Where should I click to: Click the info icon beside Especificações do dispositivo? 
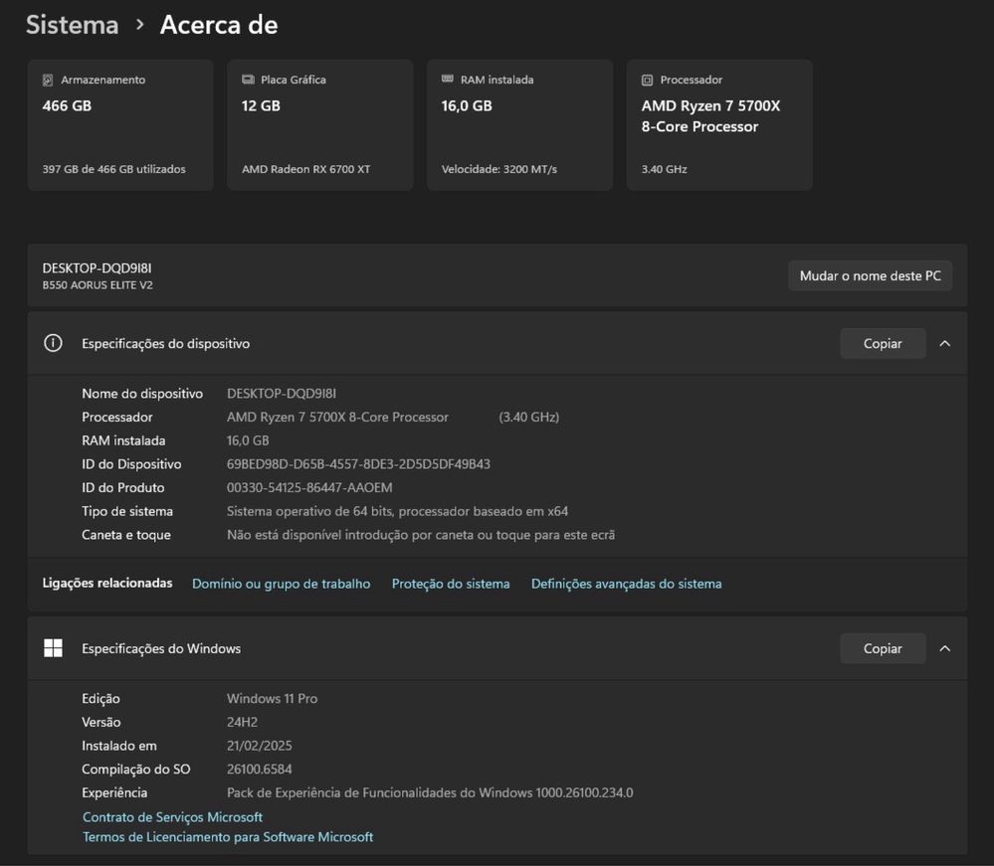[54, 343]
